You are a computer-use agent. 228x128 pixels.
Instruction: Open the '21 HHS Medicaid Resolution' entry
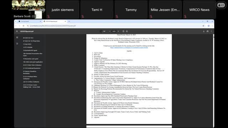pyautogui.click(x=32, y=68)
